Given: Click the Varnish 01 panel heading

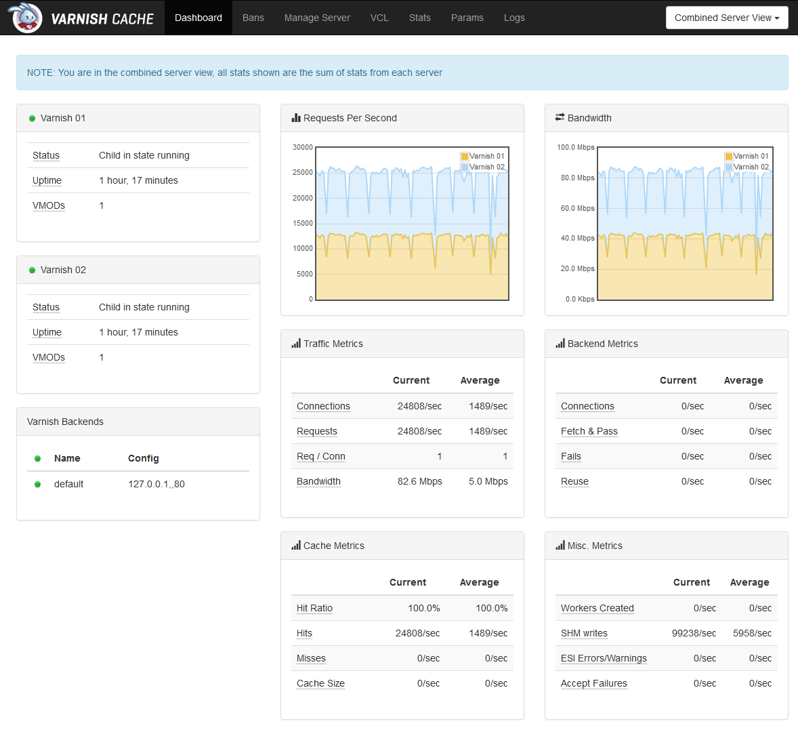Looking at the screenshot, I should pos(138,118).
